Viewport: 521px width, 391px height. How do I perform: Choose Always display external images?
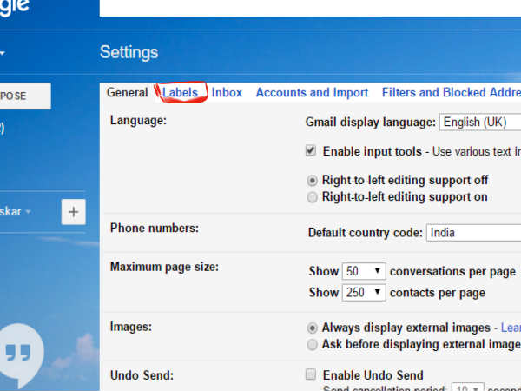point(313,328)
